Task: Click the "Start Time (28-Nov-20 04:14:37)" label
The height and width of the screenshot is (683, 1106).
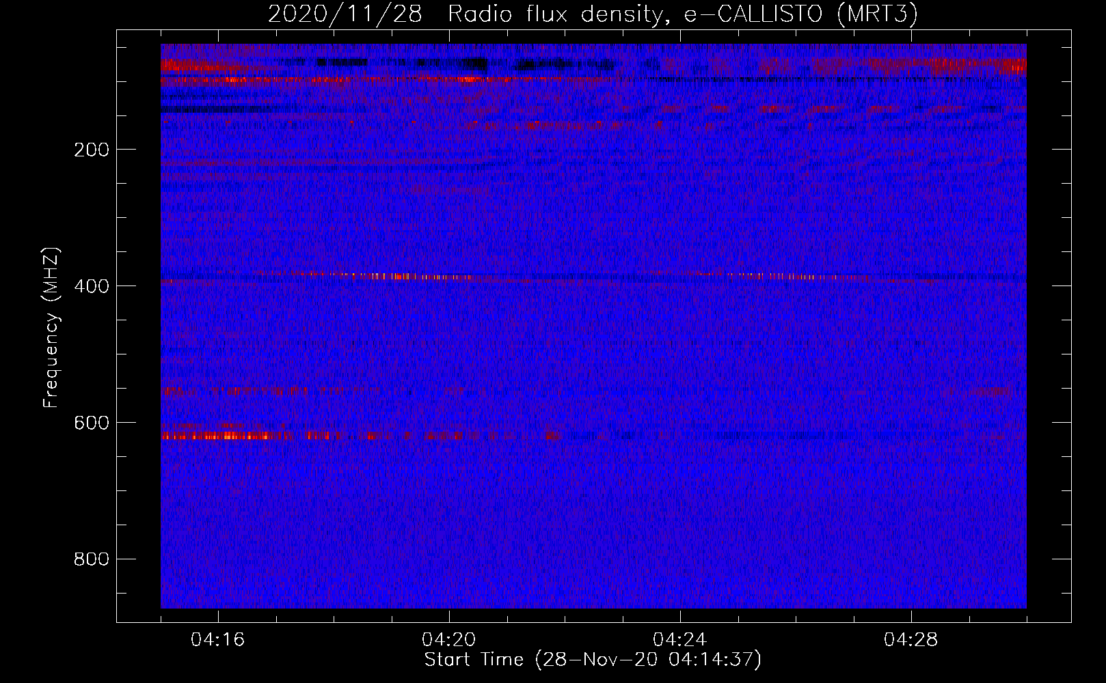Action: pos(593,660)
